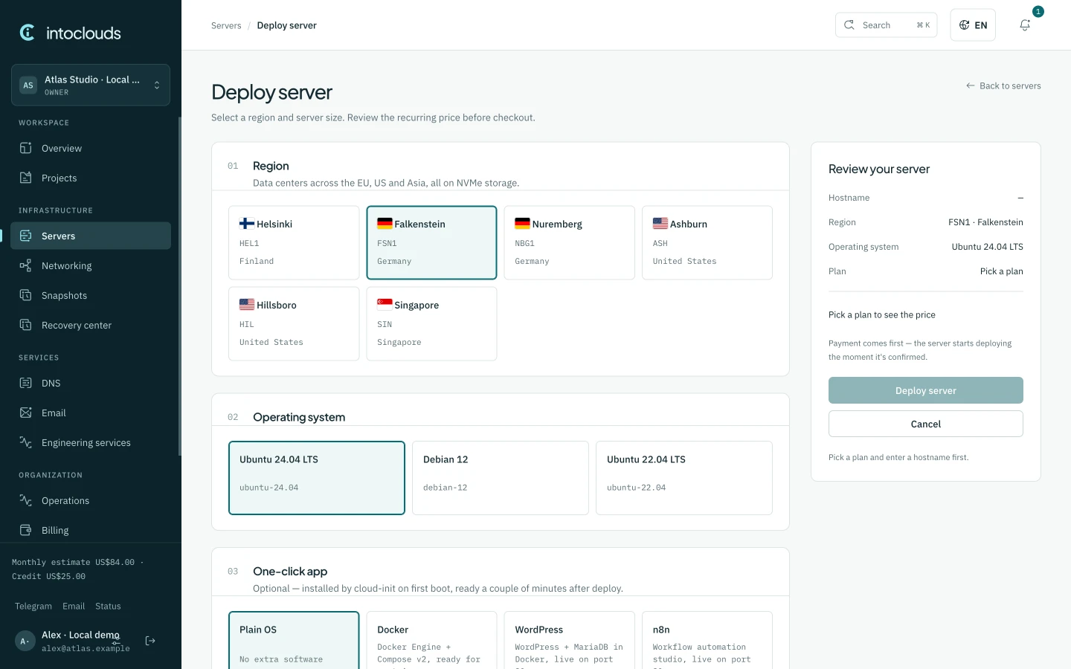
Task: Expand the Atlas Studio workspace switcher
Action: 91,85
